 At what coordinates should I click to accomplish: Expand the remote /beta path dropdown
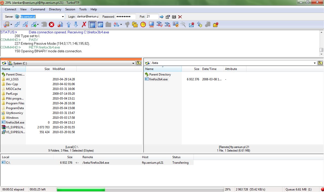pyautogui.click(x=315, y=63)
